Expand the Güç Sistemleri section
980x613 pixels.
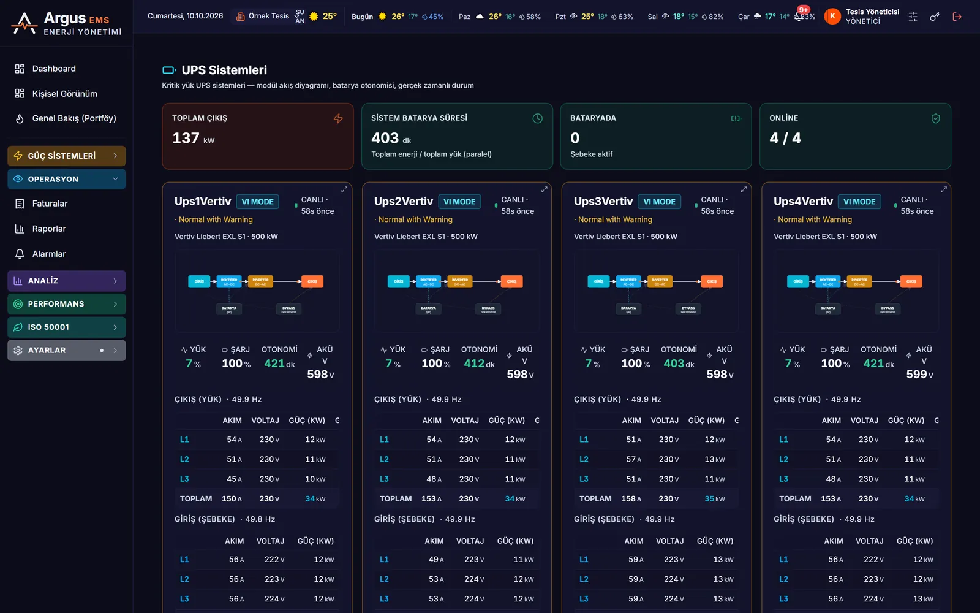coord(67,156)
